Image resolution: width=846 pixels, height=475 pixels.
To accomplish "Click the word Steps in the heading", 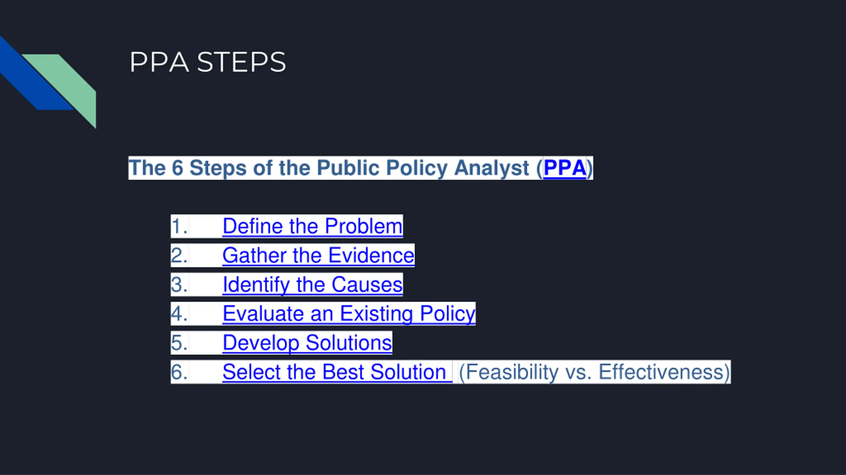I will [218, 168].
